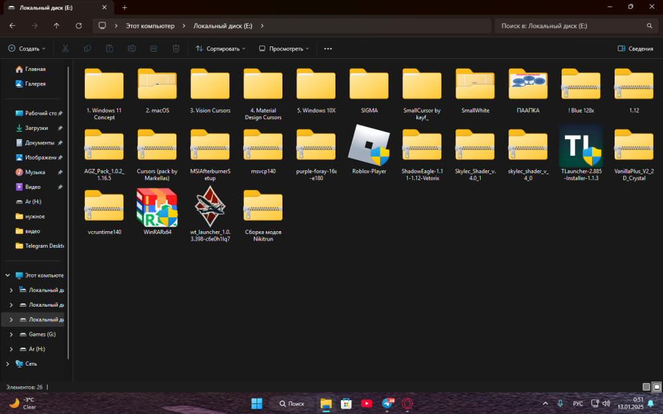Select the Roblox-Player installer icon

coord(369,146)
